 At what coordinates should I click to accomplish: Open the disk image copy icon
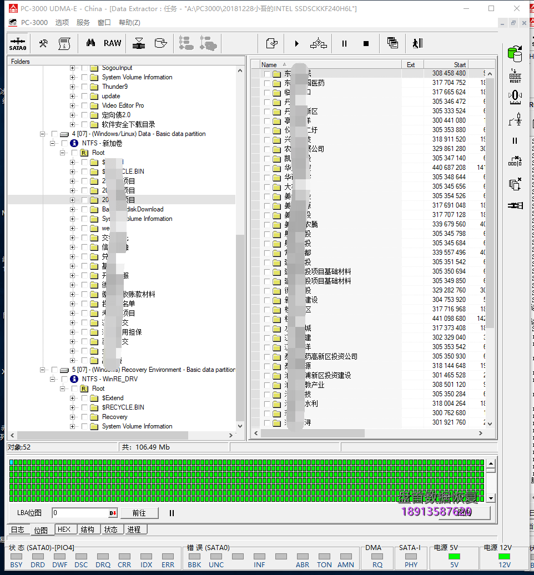click(160, 43)
